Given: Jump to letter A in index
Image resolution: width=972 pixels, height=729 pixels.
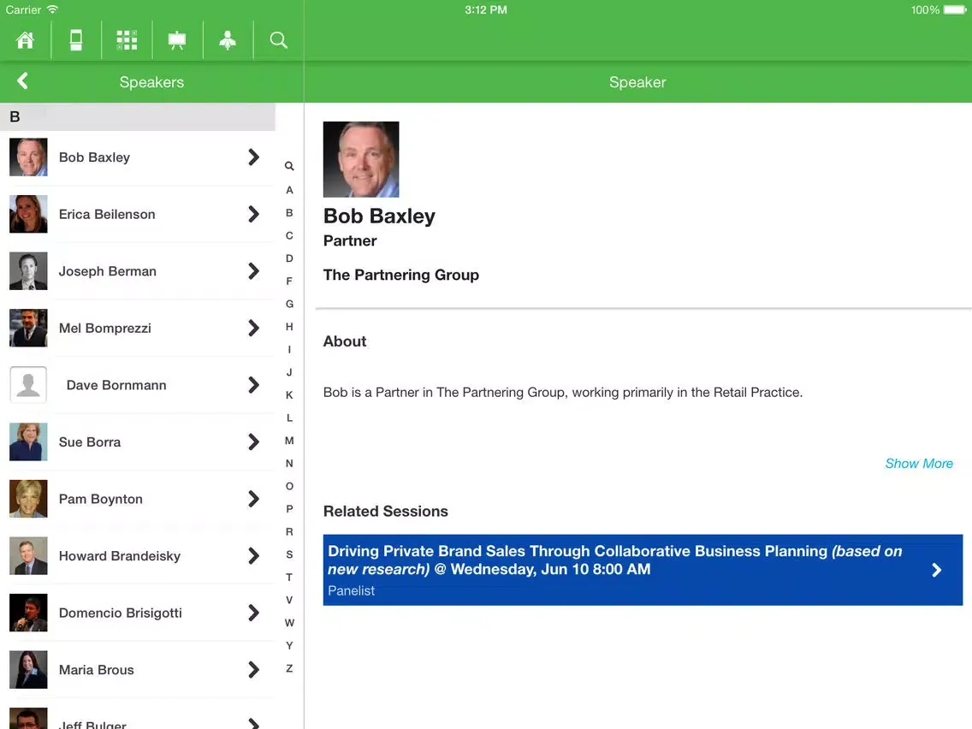Looking at the screenshot, I should pos(289,190).
